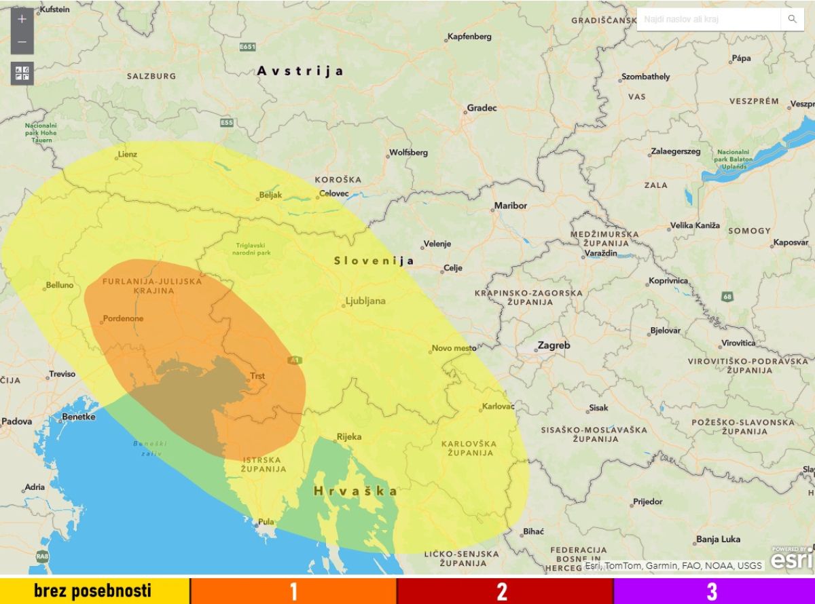
Task: Focus the 'Najdi naslov ali kraj' search field
Action: click(x=708, y=19)
